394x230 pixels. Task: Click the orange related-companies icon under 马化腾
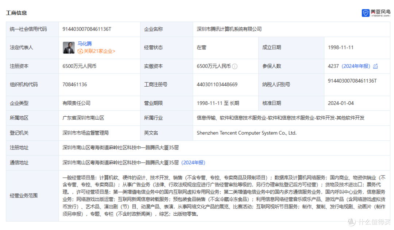tap(80, 52)
